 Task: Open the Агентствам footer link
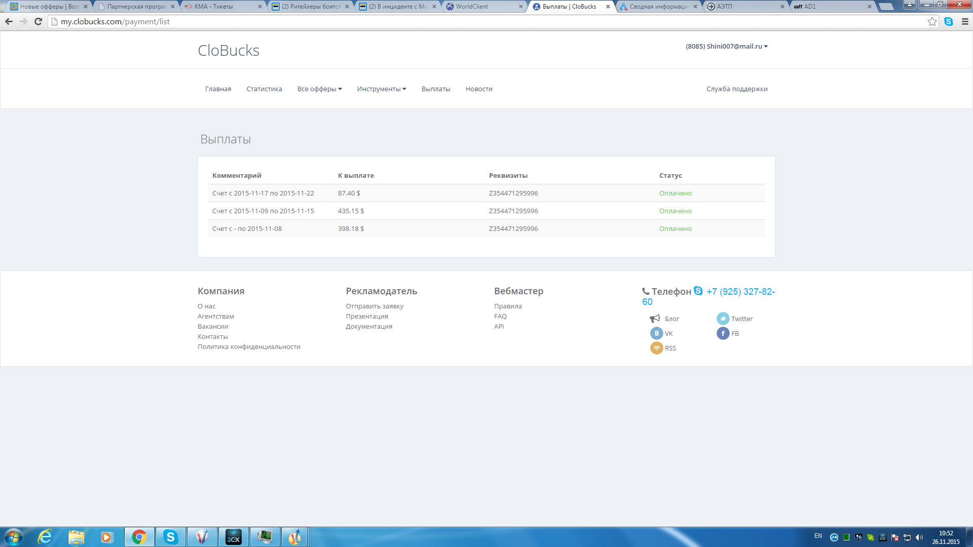[216, 317]
